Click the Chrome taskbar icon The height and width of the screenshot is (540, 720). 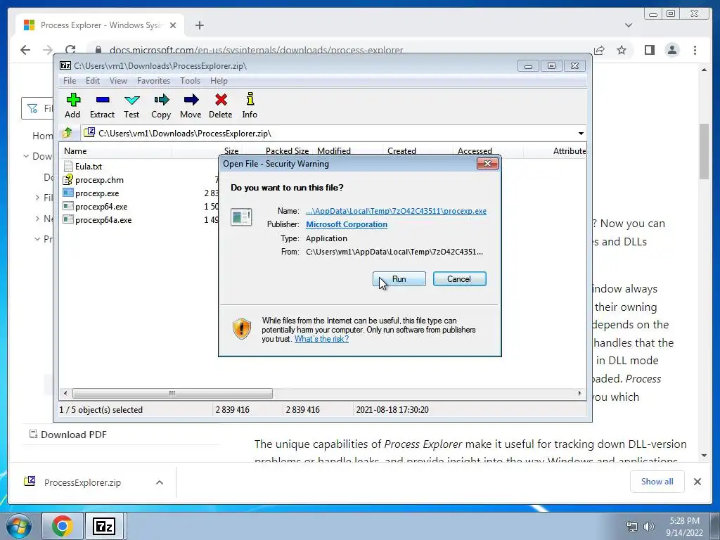(63, 526)
